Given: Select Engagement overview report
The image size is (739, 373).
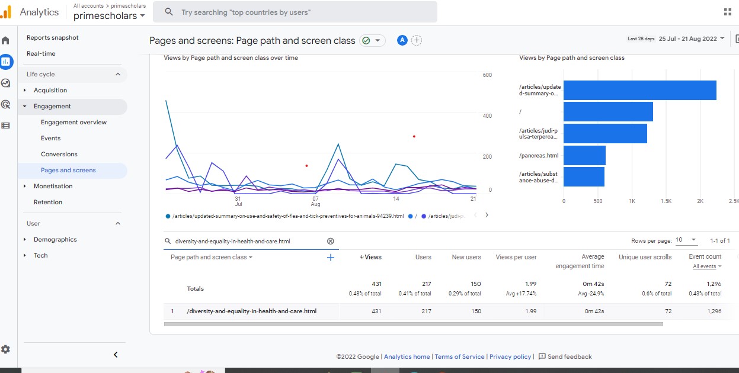Looking at the screenshot, I should (x=73, y=123).
